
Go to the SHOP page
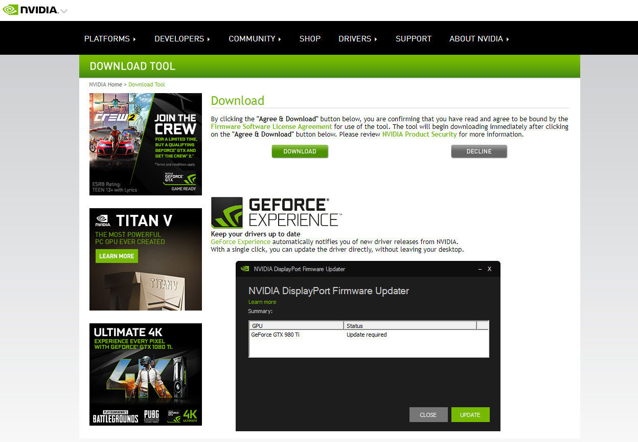click(310, 39)
